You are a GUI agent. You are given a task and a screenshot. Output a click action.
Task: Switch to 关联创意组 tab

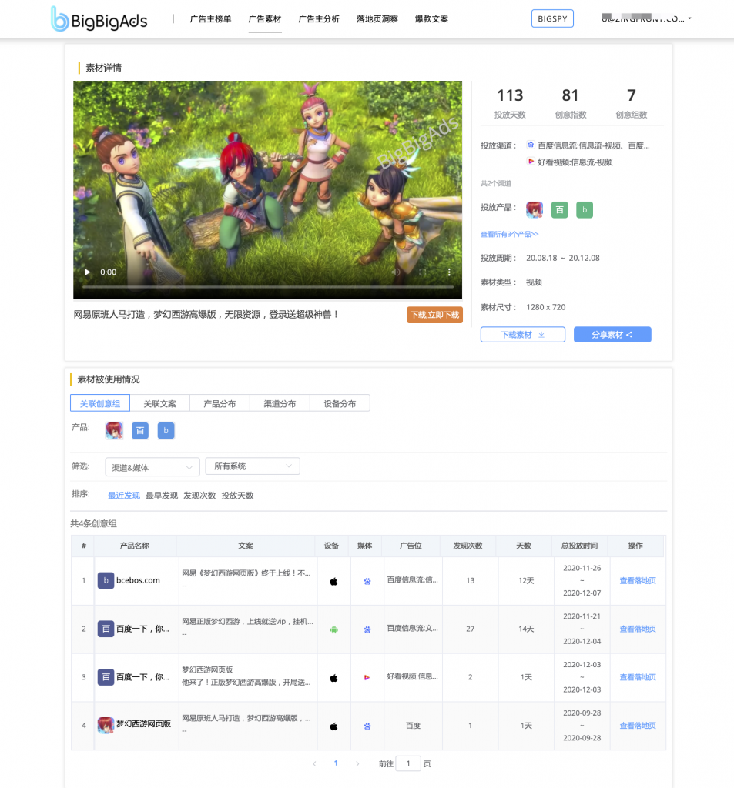[100, 403]
